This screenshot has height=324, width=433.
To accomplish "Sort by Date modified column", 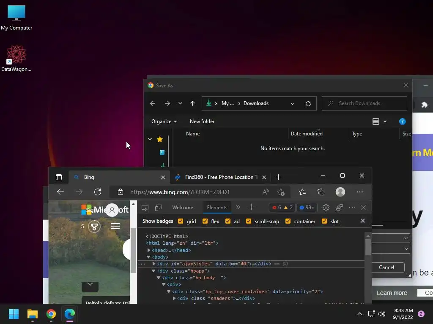I will tap(307, 134).
